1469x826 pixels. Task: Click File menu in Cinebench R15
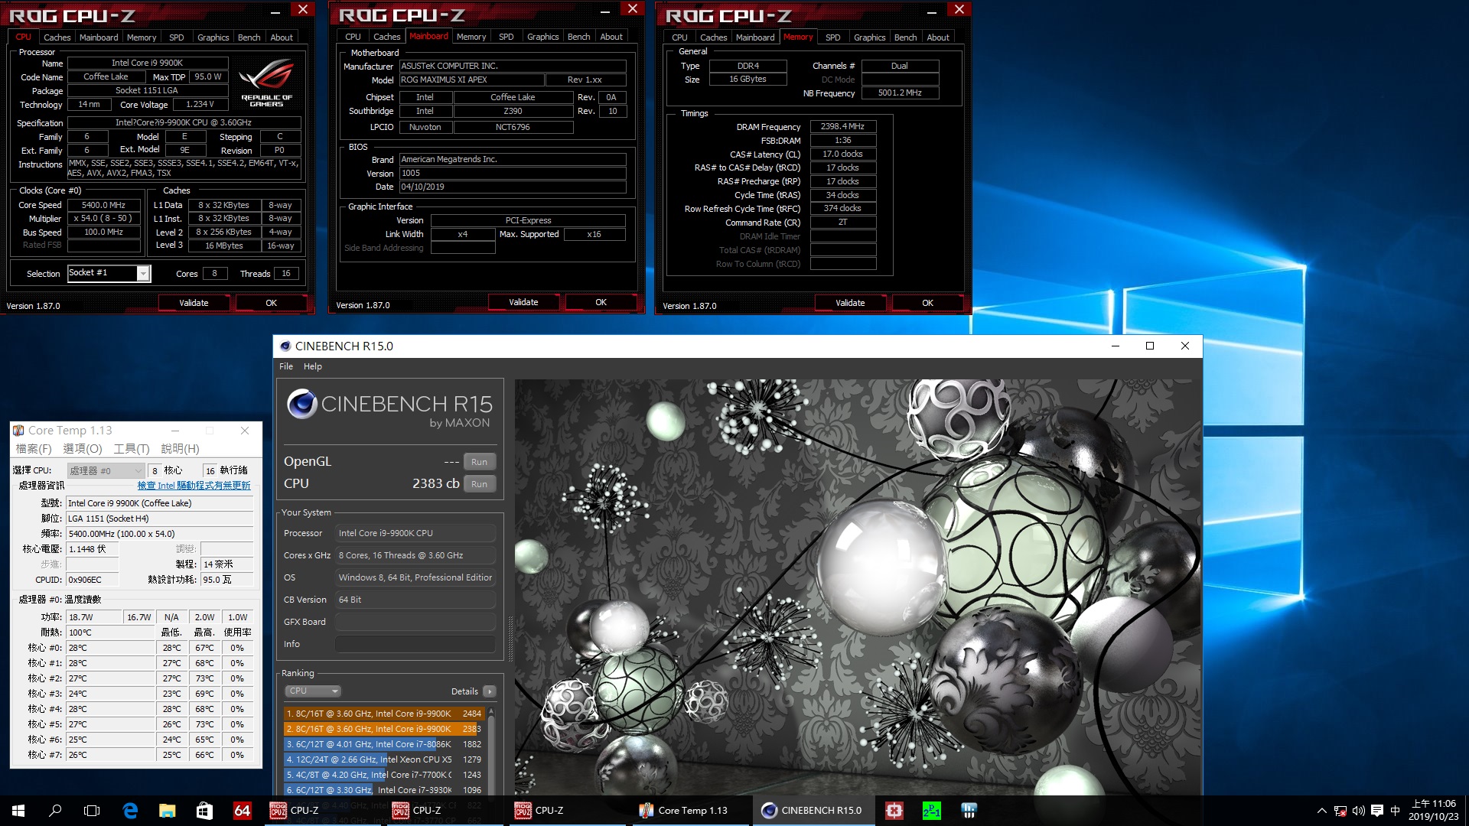[x=285, y=366]
